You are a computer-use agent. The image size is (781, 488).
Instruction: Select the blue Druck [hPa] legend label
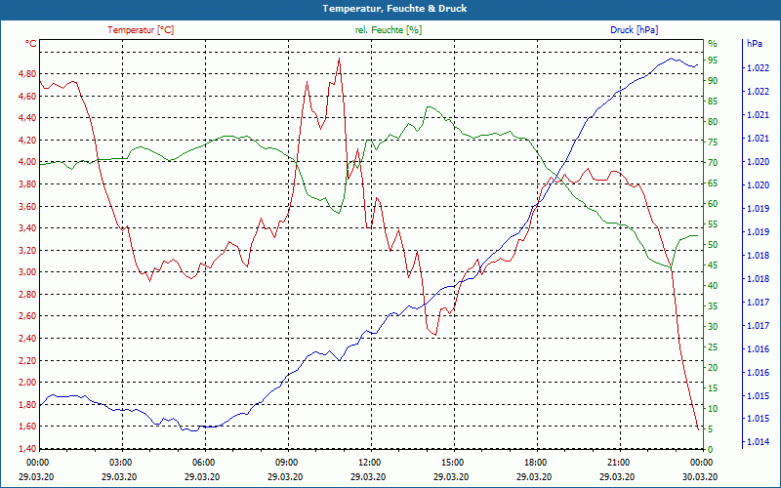tap(634, 30)
